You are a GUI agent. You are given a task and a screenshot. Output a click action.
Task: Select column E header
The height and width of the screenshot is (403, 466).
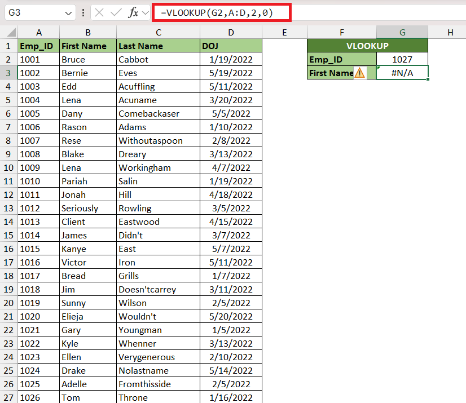coord(284,32)
